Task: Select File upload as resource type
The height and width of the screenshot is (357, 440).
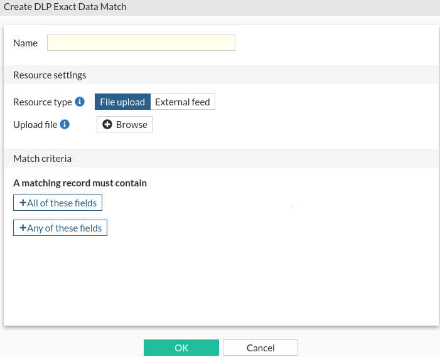Action: pos(122,102)
